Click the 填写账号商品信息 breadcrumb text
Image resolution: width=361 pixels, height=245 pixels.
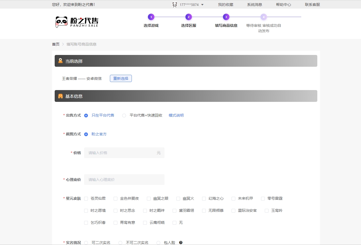point(81,44)
